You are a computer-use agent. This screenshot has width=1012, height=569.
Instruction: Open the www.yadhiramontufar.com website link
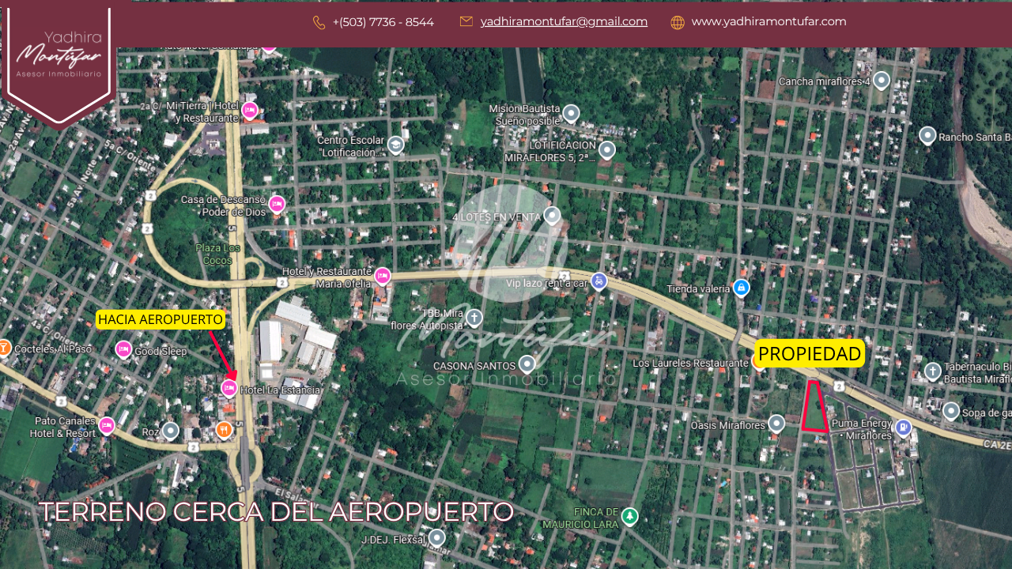coord(768,21)
